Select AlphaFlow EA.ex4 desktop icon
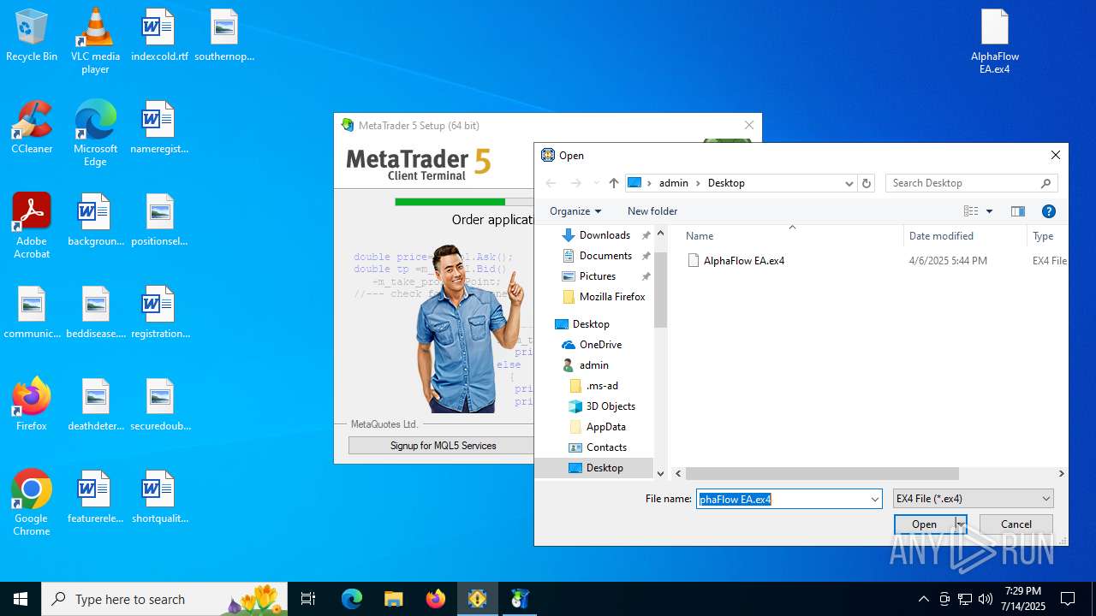Screen dimensions: 1096x616 pos(995,41)
